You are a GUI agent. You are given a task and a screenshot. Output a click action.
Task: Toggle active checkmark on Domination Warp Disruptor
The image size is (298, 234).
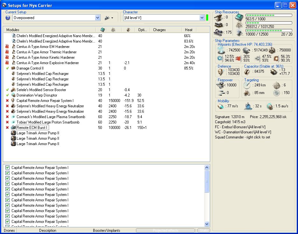click(x=7, y=95)
